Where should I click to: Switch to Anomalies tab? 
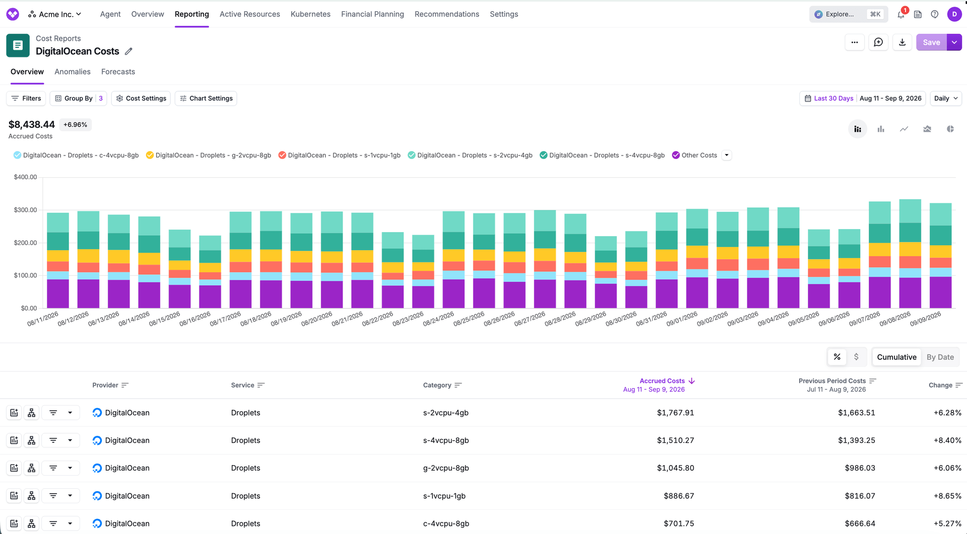point(73,71)
